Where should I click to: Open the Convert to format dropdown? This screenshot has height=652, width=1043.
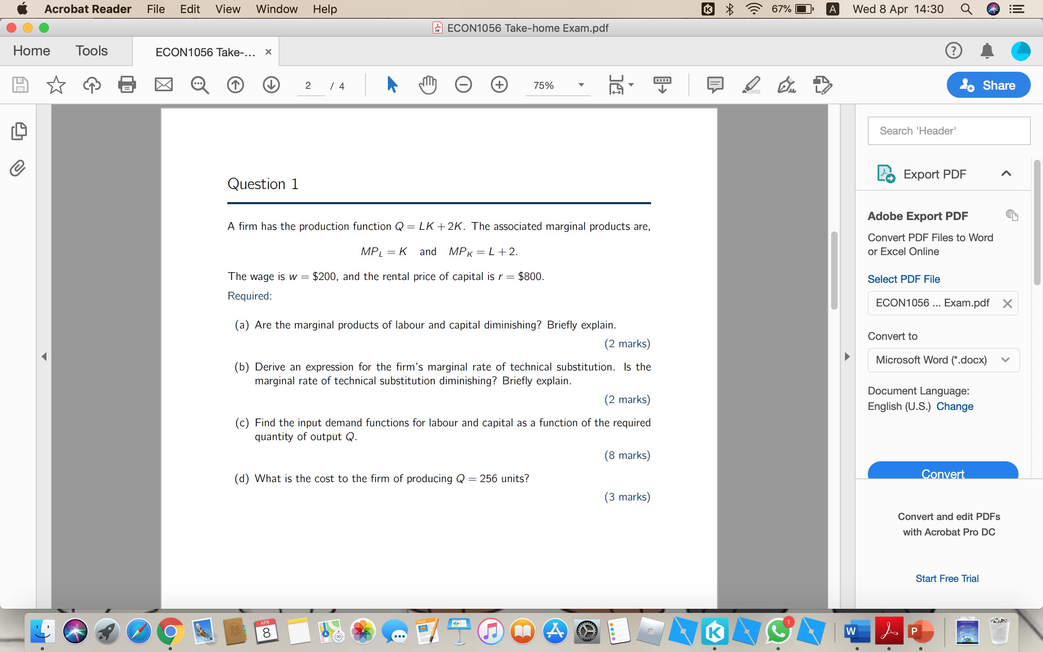click(1006, 360)
